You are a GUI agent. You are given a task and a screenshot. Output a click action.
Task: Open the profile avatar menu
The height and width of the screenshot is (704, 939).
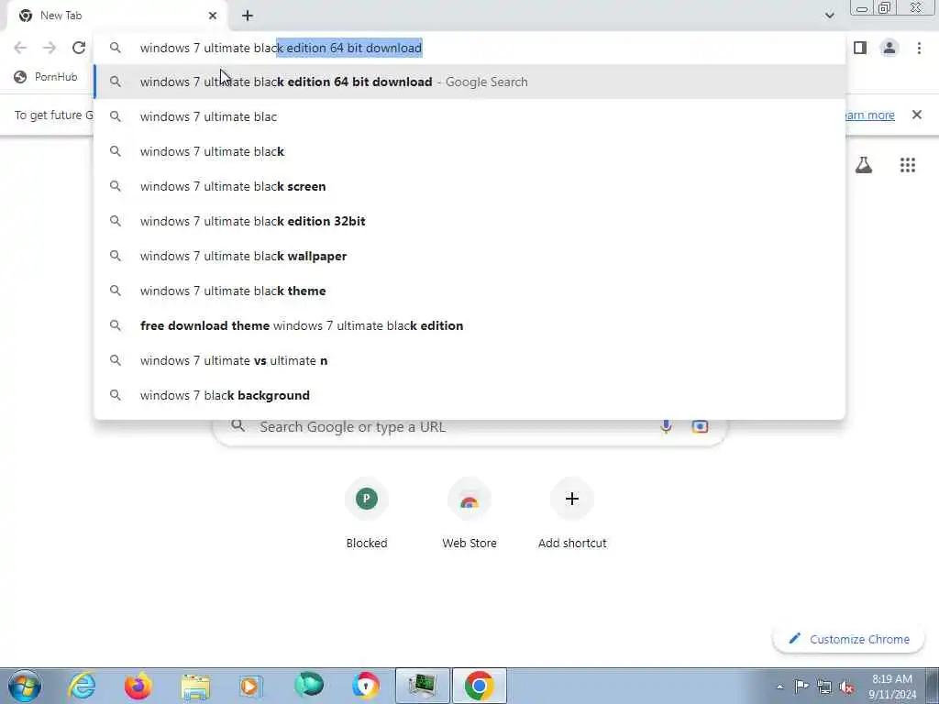(x=889, y=48)
